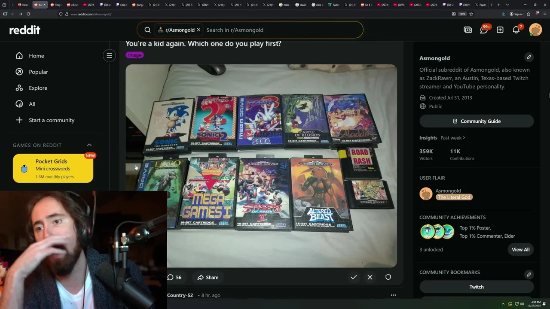Click View All achievements

(x=521, y=249)
